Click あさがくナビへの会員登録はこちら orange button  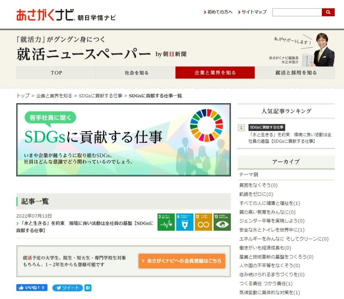pyautogui.click(x=182, y=261)
